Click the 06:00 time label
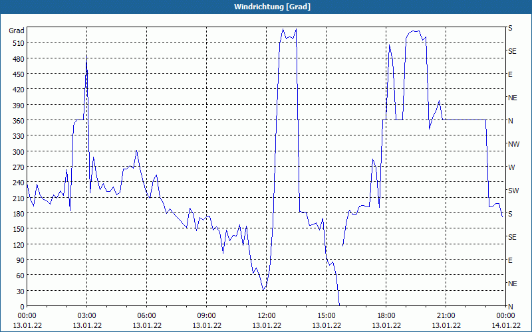This screenshot has height=332, width=532. 147,316
